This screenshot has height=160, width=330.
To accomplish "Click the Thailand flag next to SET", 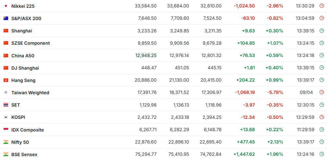I will tap(6, 105).
